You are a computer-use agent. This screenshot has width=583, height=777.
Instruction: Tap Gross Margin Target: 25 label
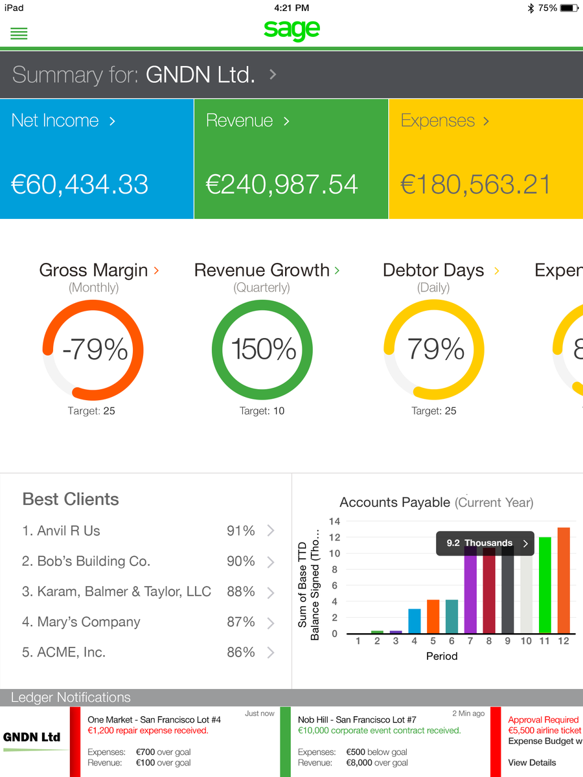[91, 411]
